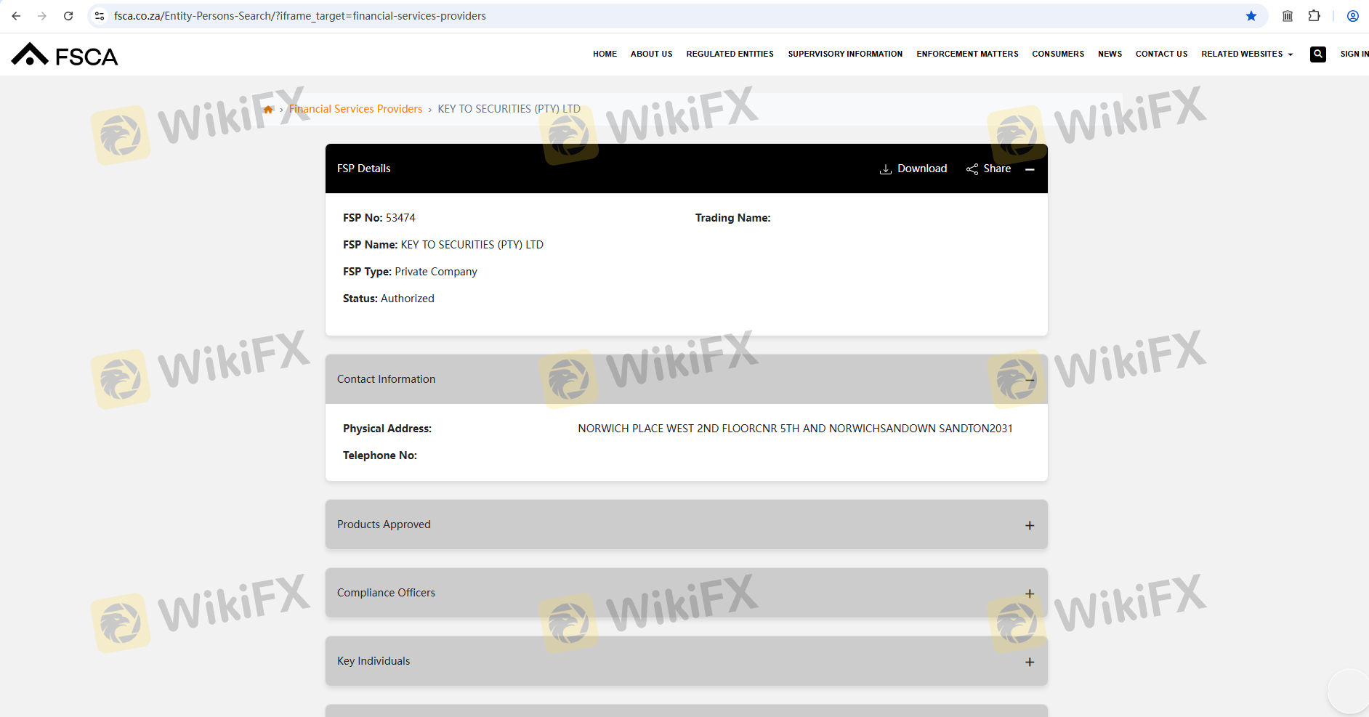Click the Status Authorized text
1369x717 pixels.
pyautogui.click(x=408, y=299)
